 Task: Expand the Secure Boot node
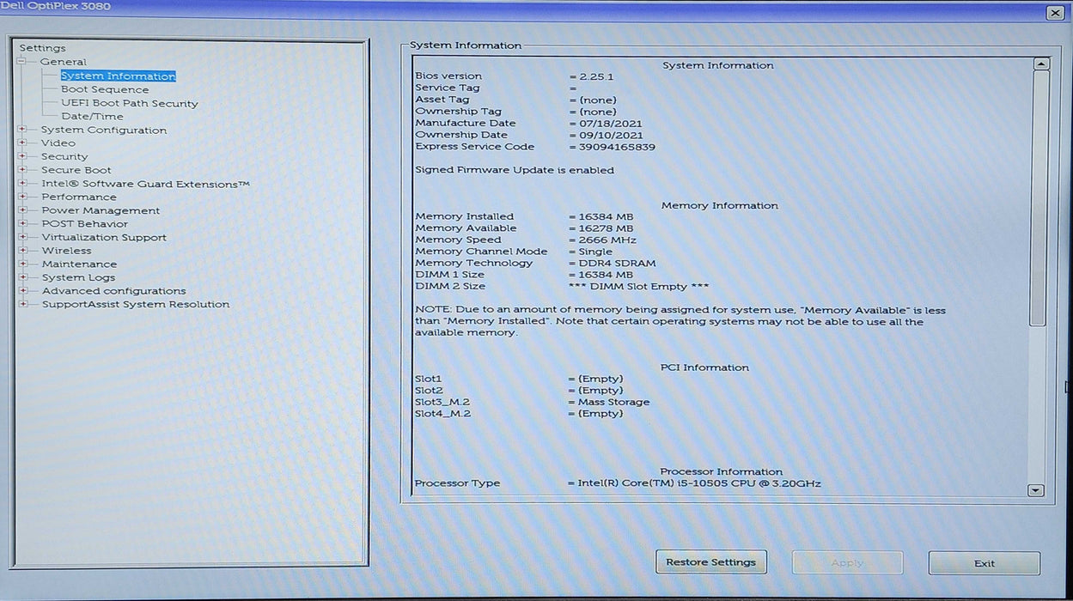(x=23, y=170)
